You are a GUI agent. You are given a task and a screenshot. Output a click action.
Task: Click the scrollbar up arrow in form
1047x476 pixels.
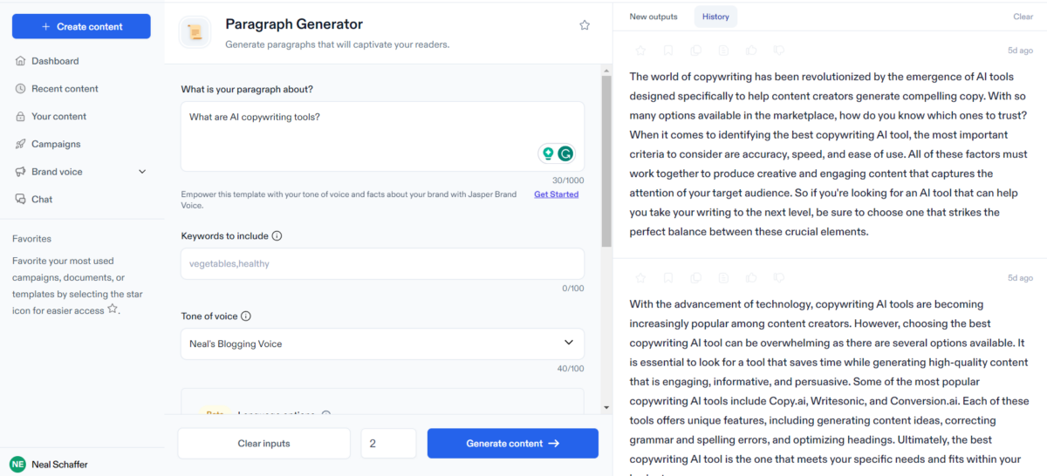pos(606,70)
